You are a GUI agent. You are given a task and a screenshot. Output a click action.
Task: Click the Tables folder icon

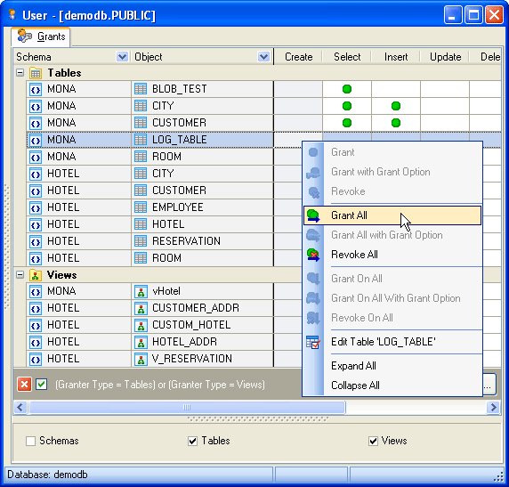(36, 73)
